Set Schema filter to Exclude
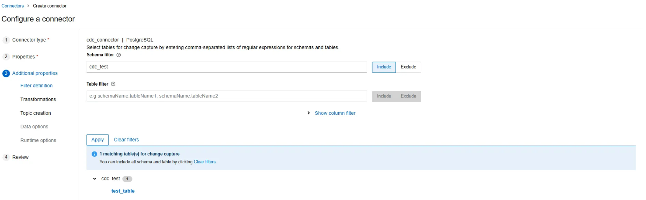The height and width of the screenshot is (200, 646). point(408,67)
